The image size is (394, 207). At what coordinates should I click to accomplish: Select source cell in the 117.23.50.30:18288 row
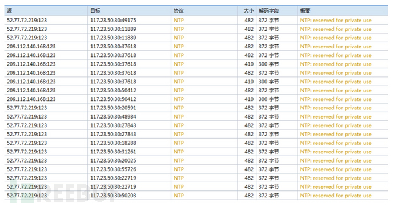(x=27, y=143)
